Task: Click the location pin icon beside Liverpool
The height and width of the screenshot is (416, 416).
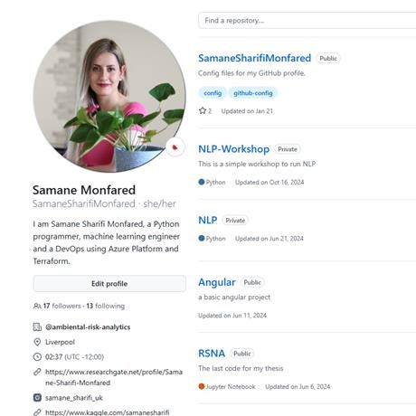Action: click(37, 342)
